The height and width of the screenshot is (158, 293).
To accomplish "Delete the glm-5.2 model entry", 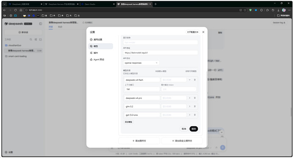I will (195, 106).
